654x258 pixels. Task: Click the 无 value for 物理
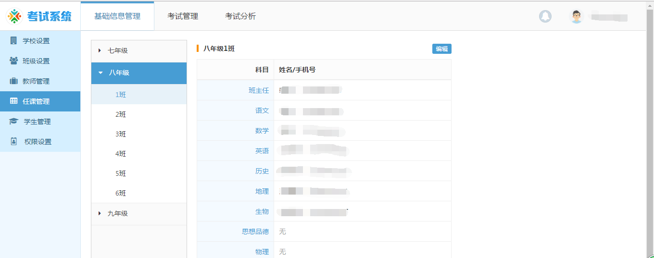[x=282, y=252]
